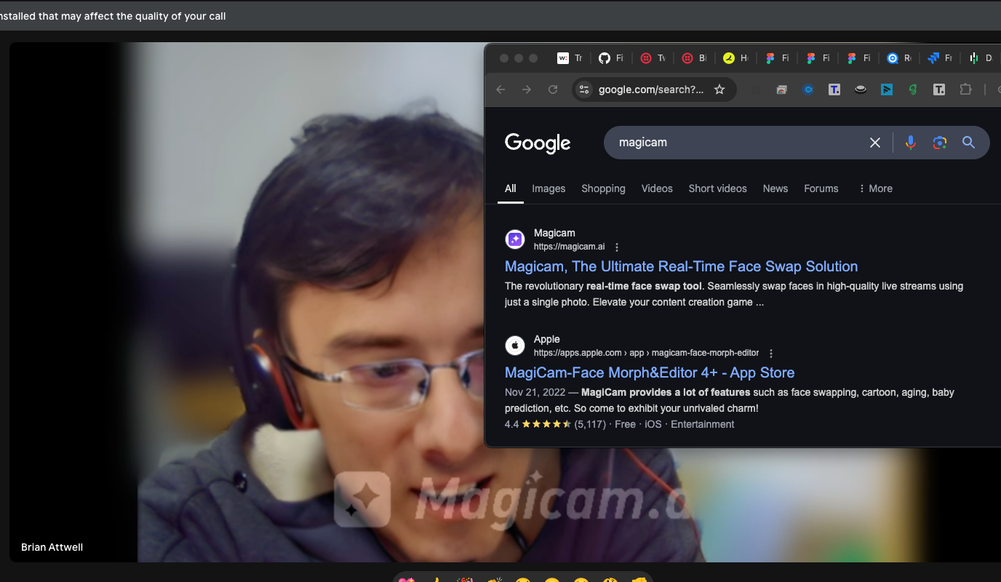Open the Extensions puzzle-piece menu
Image resolution: width=1001 pixels, height=582 pixels.
965,89
